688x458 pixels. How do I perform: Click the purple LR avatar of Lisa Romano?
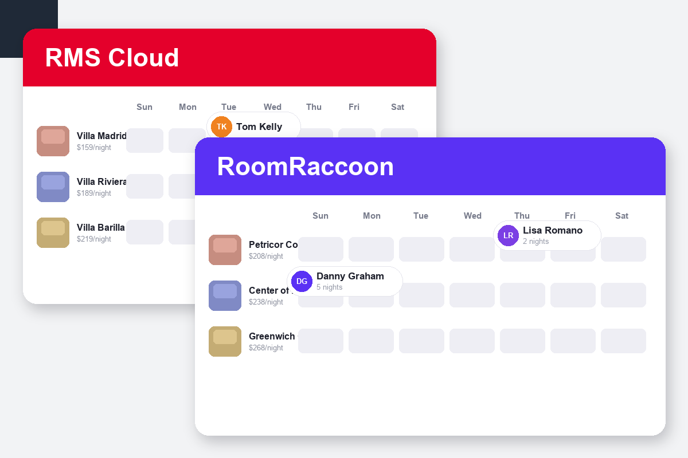508,235
